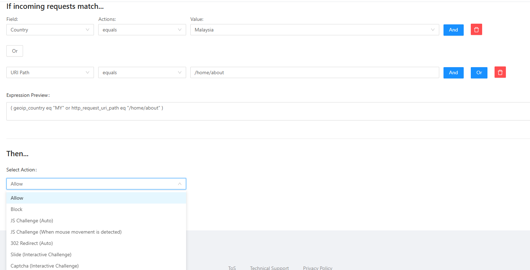Click the And button beside /home/about
The height and width of the screenshot is (270, 530).
[453, 72]
